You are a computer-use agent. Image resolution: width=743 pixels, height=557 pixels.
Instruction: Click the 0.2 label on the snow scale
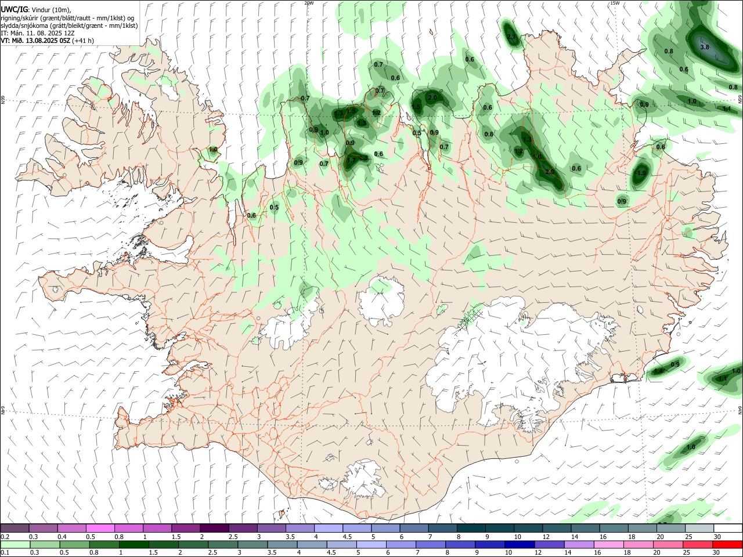pos(5,537)
